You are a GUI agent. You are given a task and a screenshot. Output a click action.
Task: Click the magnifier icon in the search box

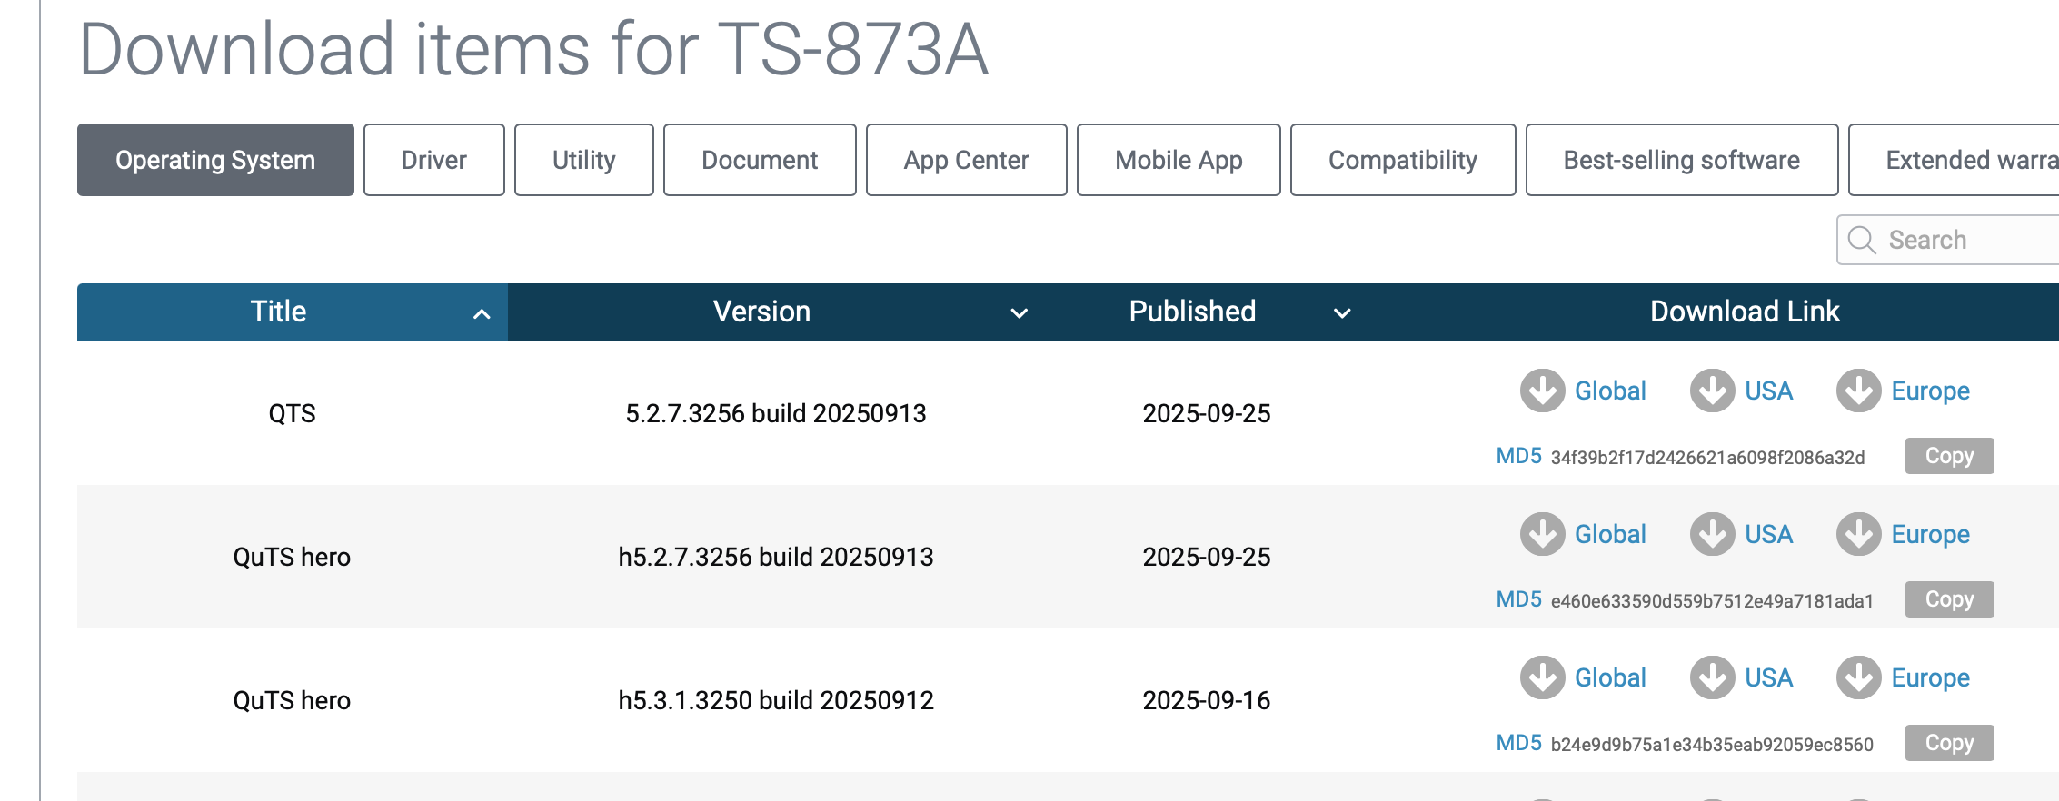tap(1862, 240)
